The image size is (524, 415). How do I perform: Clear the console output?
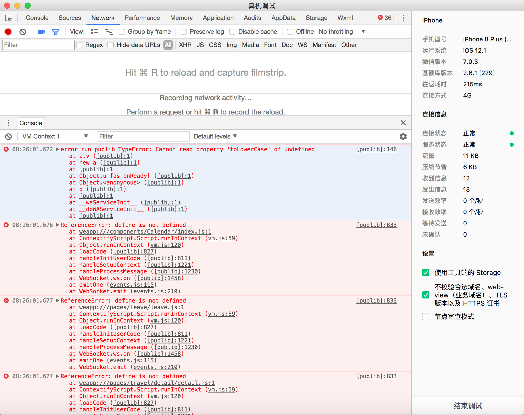pyautogui.click(x=8, y=136)
